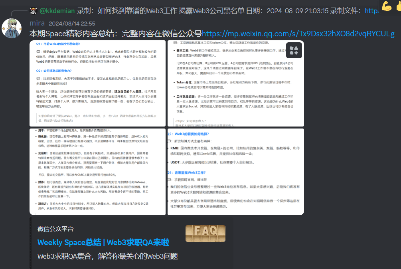401x269 pixels.
Task: Open the image starting with Q1 Web3就业形势
Action: click(98, 83)
